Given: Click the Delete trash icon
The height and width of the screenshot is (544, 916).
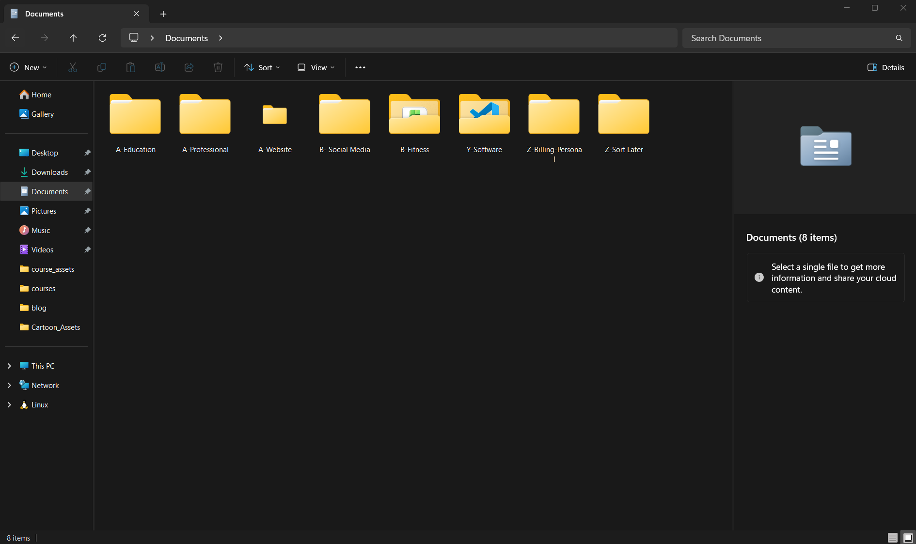Looking at the screenshot, I should [x=218, y=67].
